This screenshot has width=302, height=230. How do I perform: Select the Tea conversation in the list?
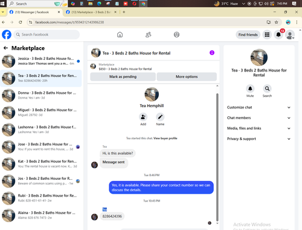(x=41, y=78)
